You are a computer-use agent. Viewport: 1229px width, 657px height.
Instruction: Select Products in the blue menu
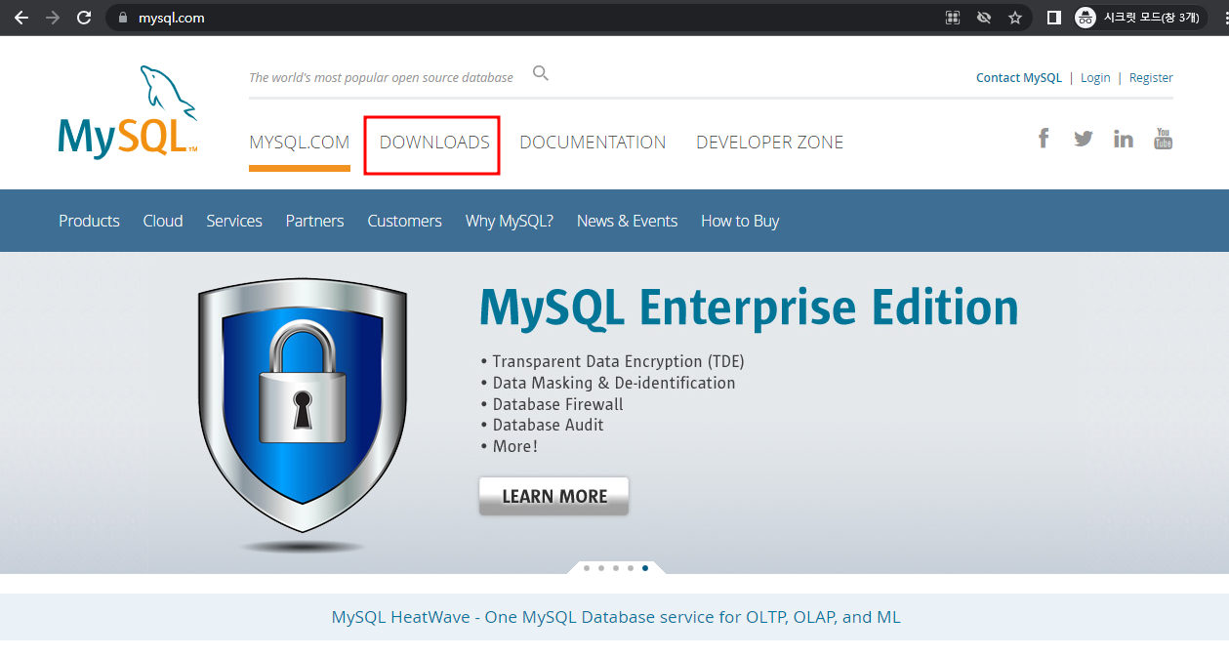pos(89,221)
